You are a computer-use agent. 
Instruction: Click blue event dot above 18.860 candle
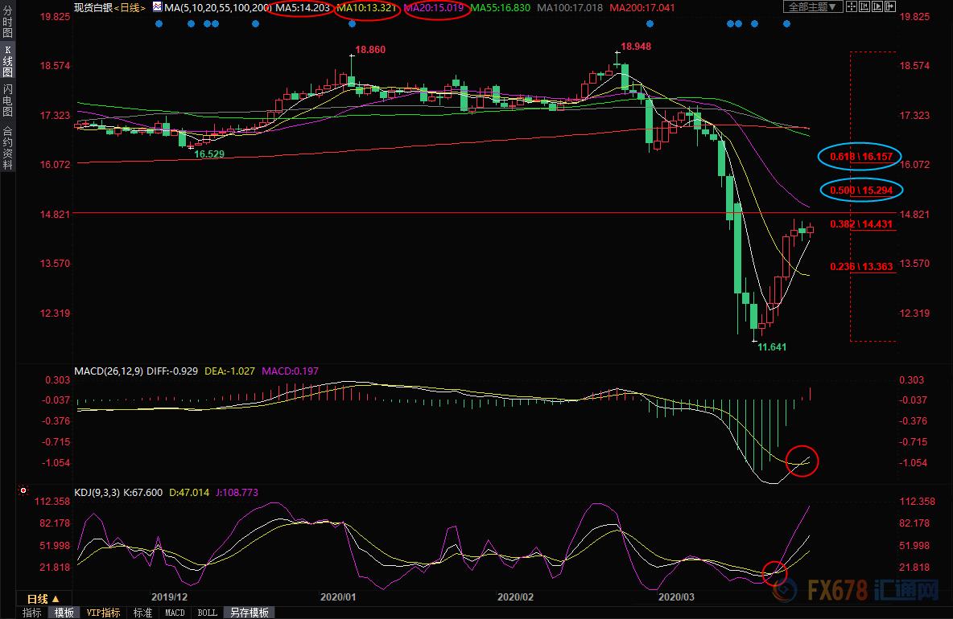click(x=352, y=24)
